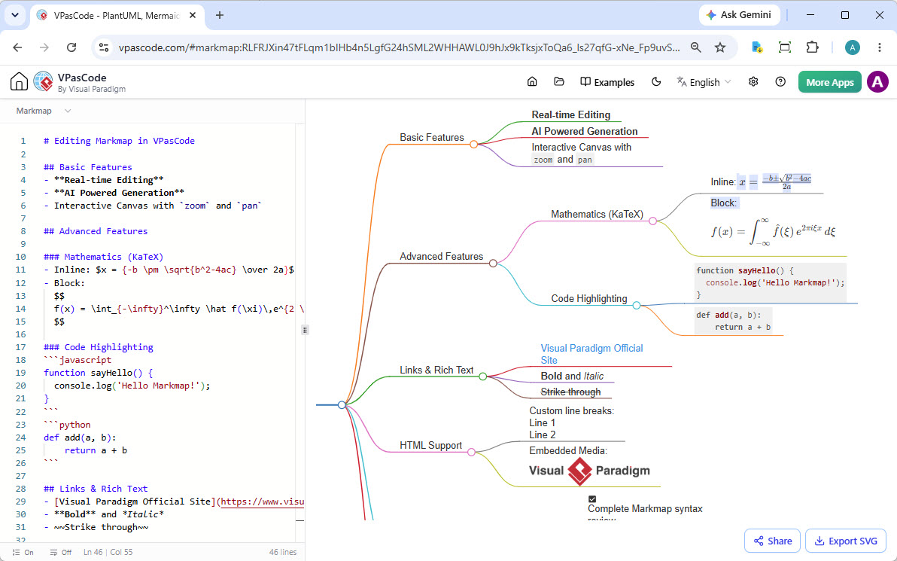Open settings via the gear icon
897x561 pixels.
click(753, 82)
